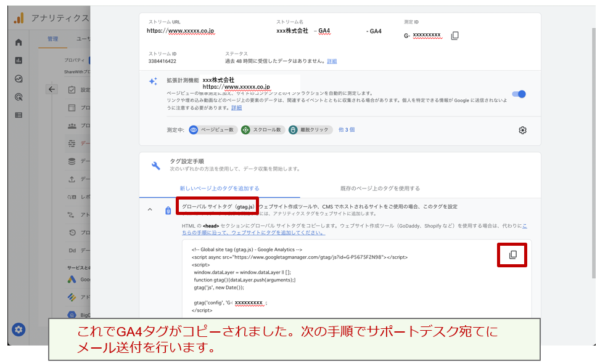The width and height of the screenshot is (600, 364).
Task: Open Advertising icon in left navigation
Action: click(x=18, y=97)
